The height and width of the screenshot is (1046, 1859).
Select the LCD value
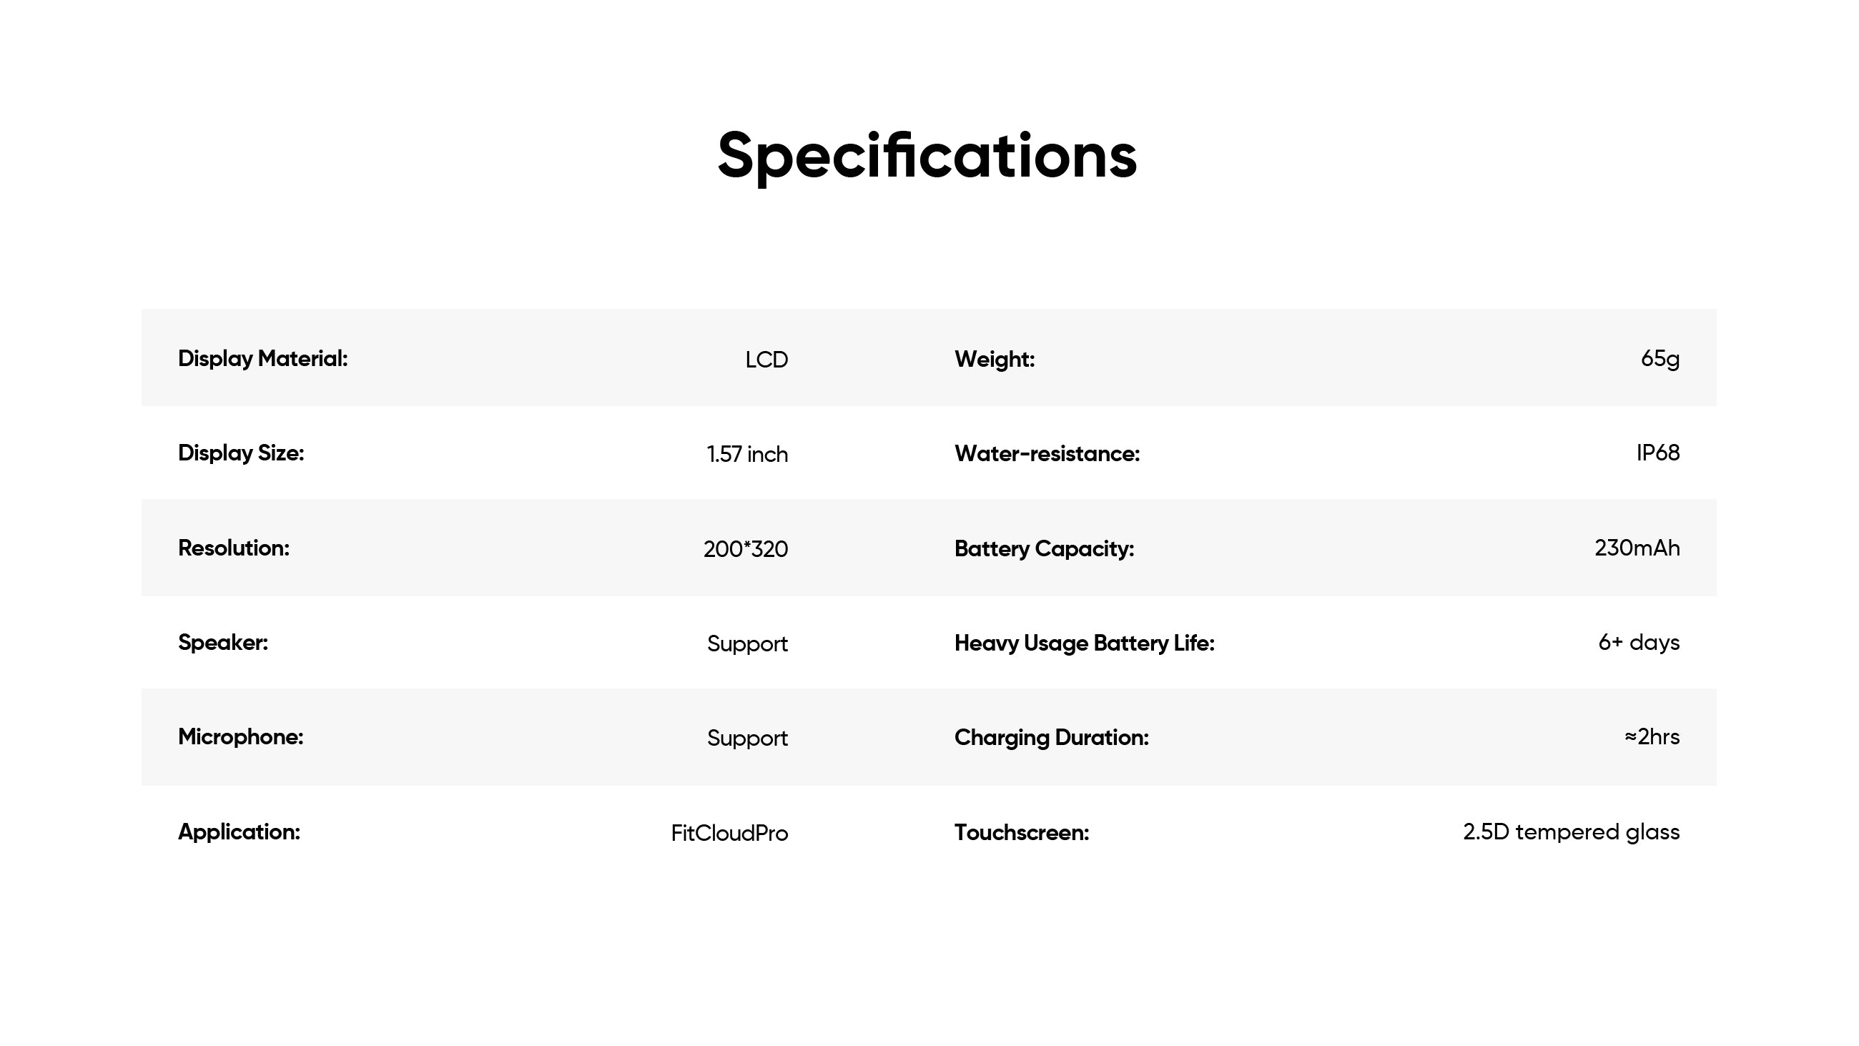coord(766,360)
